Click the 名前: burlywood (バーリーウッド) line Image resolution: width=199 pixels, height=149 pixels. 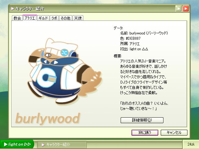(144, 33)
